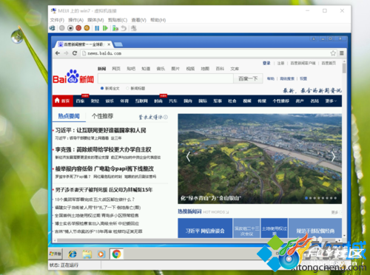Show next slide with the right carousel arrow
The image size is (370, 275).
[x=333, y=157]
